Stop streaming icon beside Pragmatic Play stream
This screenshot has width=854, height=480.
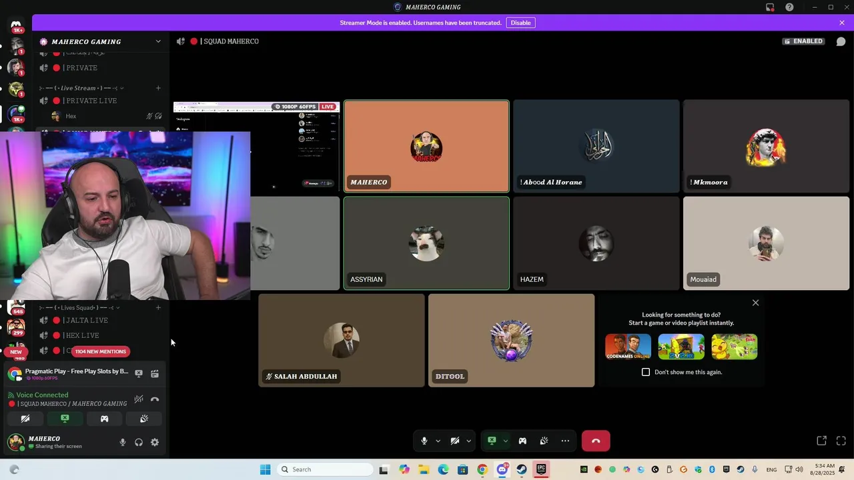(x=139, y=374)
